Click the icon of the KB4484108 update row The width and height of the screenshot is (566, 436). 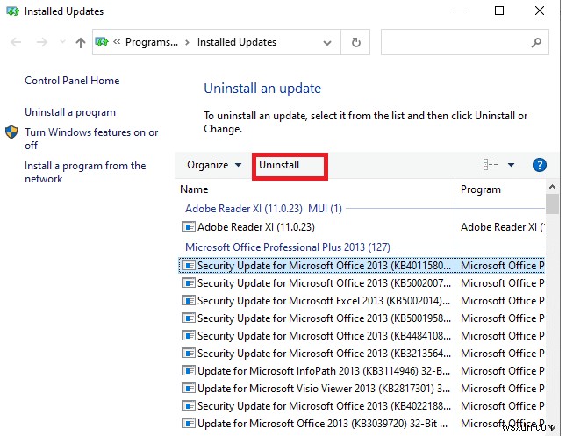[x=189, y=336]
